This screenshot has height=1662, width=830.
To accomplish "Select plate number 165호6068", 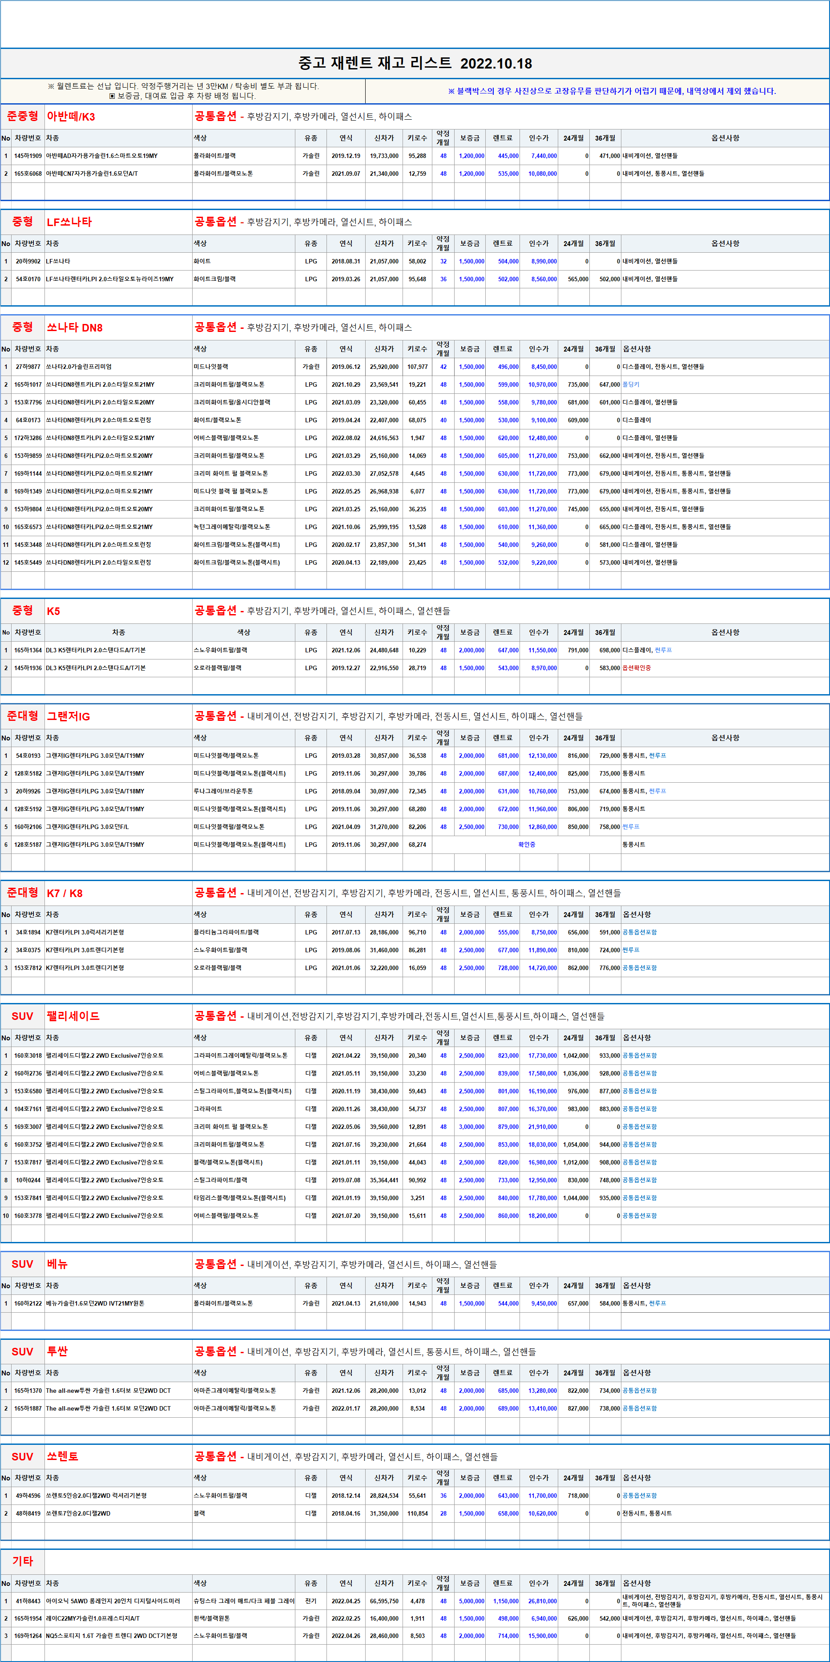I will click(28, 174).
